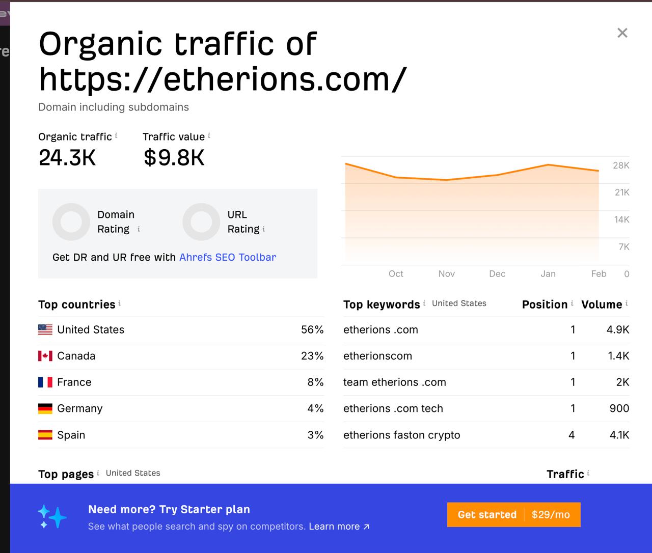Click the sparkle stars icon in banner
652x553 pixels.
52,516
